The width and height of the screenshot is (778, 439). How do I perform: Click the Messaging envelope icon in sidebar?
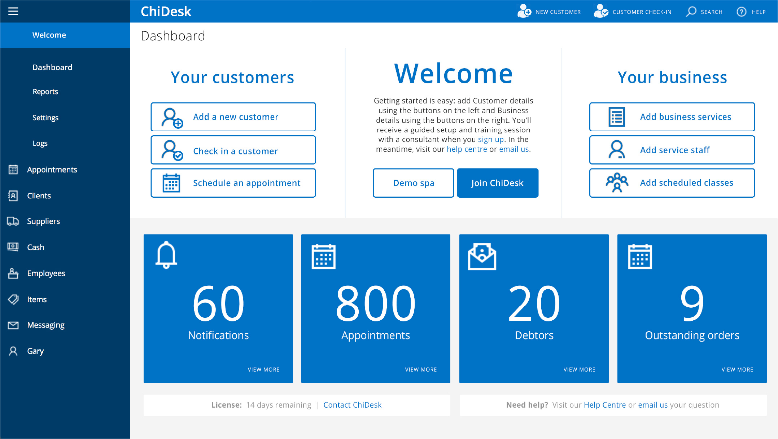pos(13,325)
